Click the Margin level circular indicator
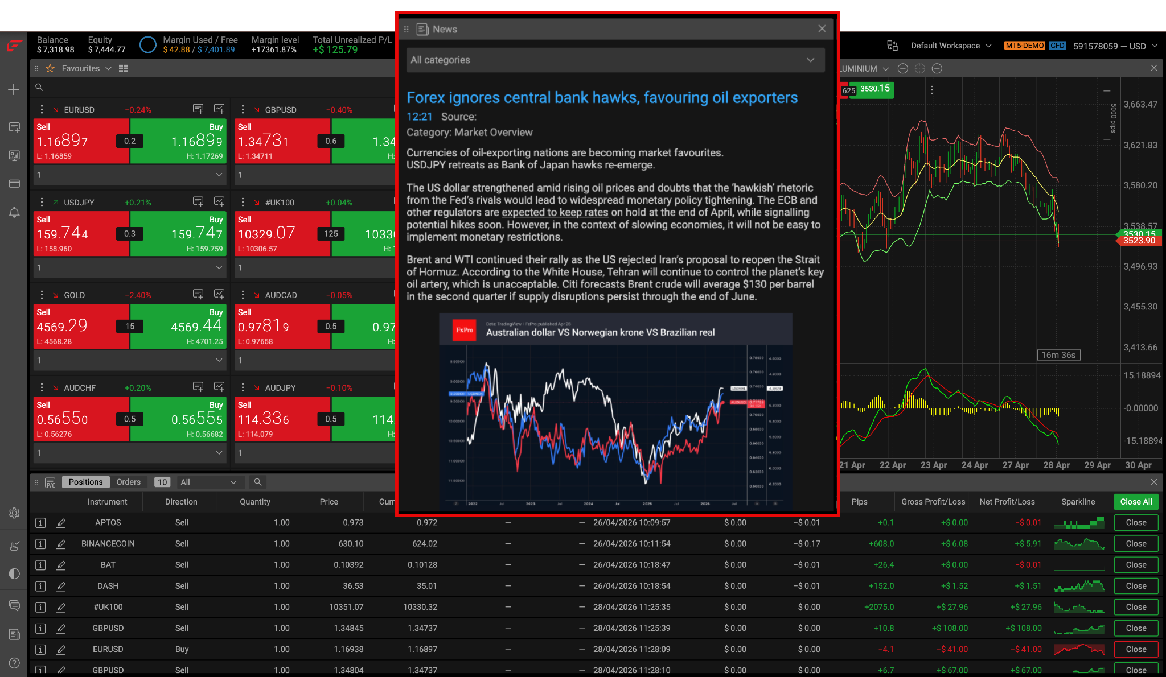The width and height of the screenshot is (1166, 677). click(x=148, y=45)
